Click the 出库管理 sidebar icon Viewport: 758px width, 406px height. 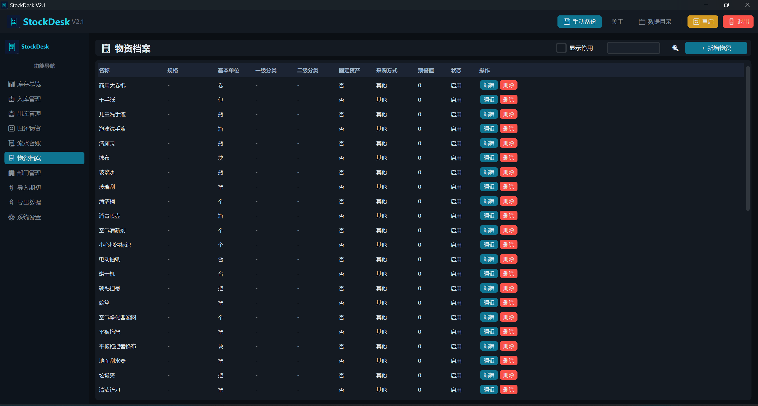click(x=12, y=114)
